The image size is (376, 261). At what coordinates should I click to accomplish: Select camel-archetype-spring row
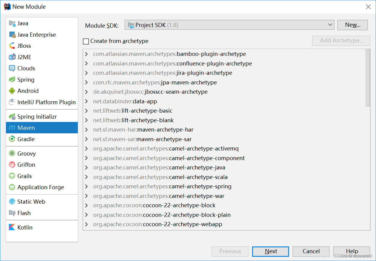[x=224, y=187]
